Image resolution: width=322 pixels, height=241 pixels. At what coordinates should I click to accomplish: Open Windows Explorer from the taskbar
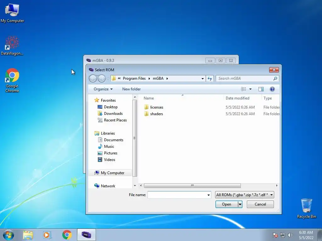pos(28,235)
